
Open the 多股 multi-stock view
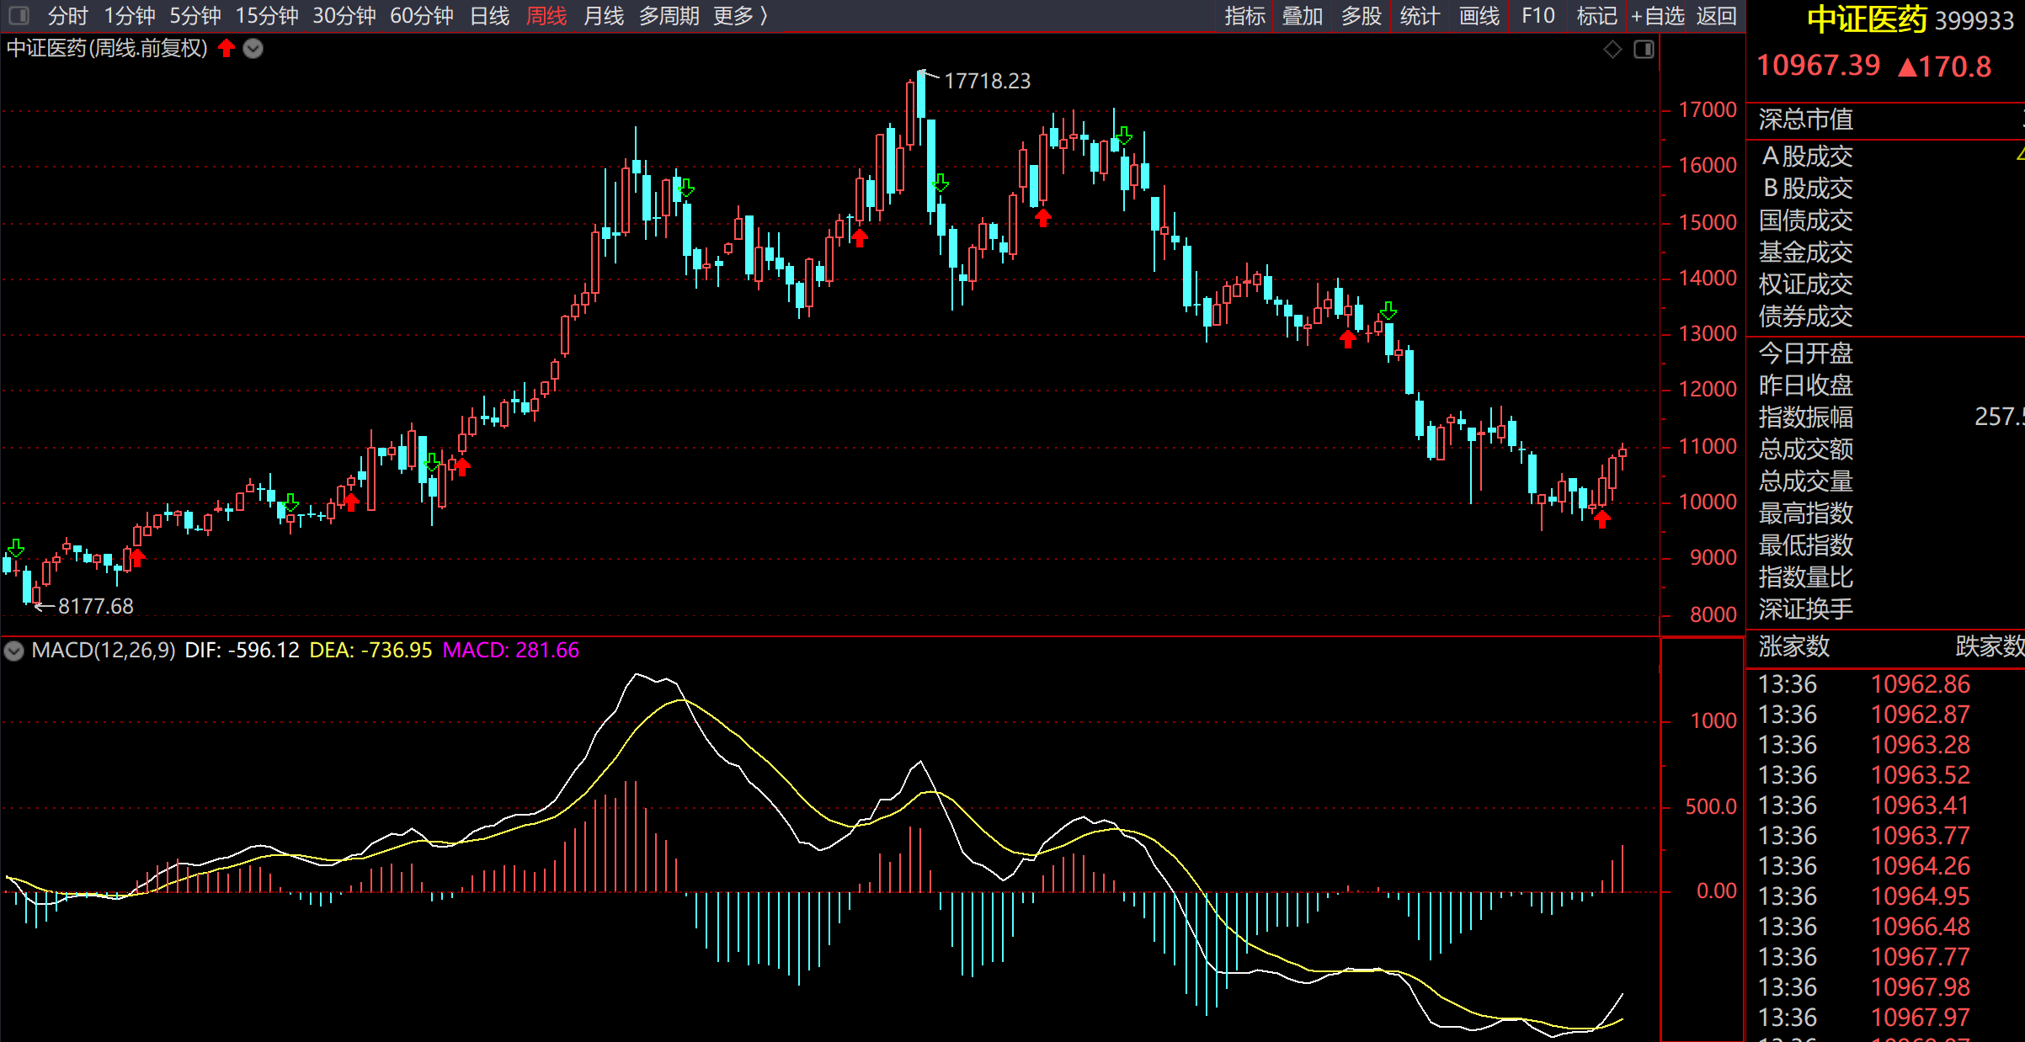1362,16
